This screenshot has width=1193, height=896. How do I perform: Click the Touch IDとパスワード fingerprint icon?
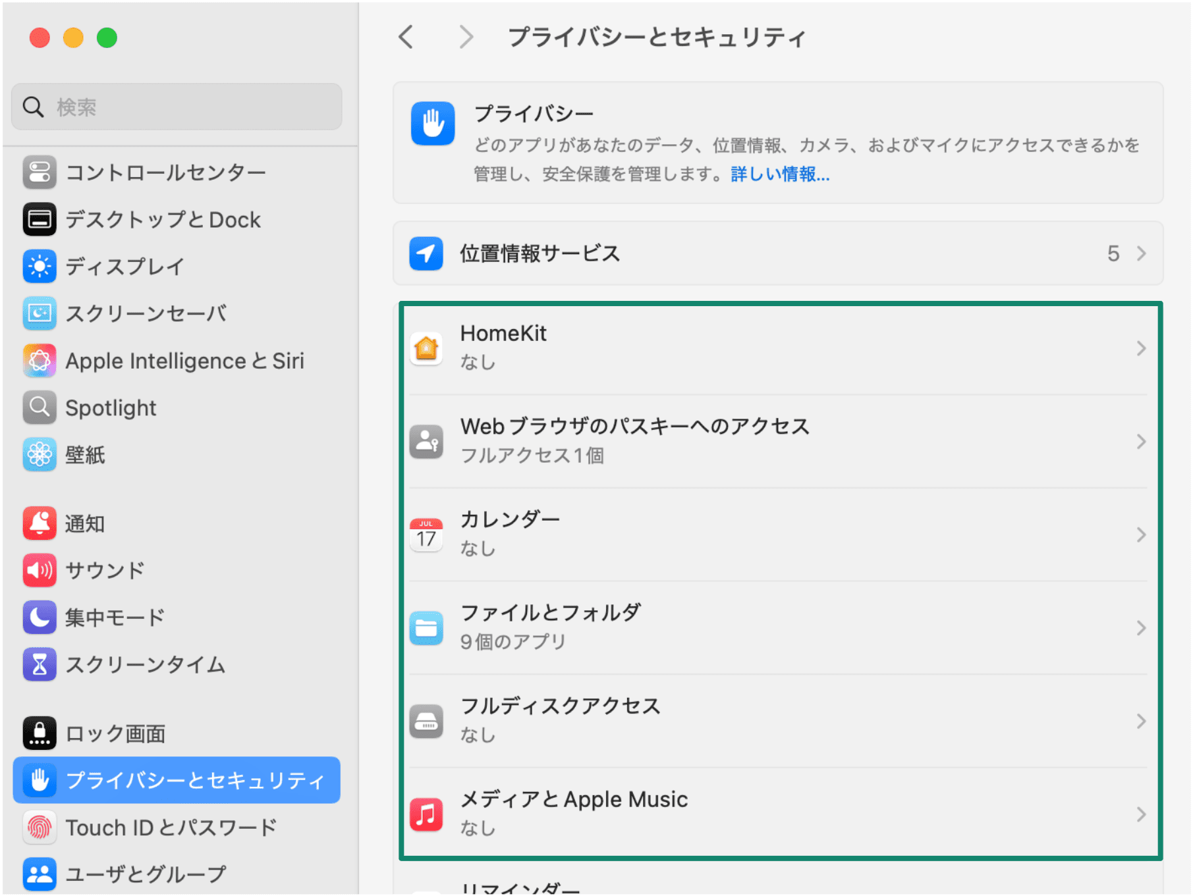tap(39, 828)
